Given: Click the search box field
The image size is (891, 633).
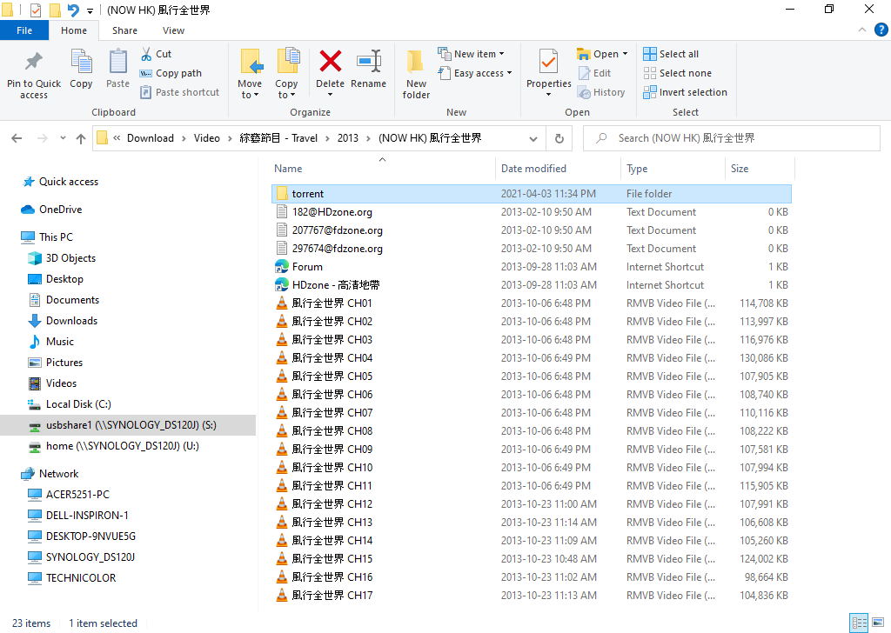Looking at the screenshot, I should point(731,138).
